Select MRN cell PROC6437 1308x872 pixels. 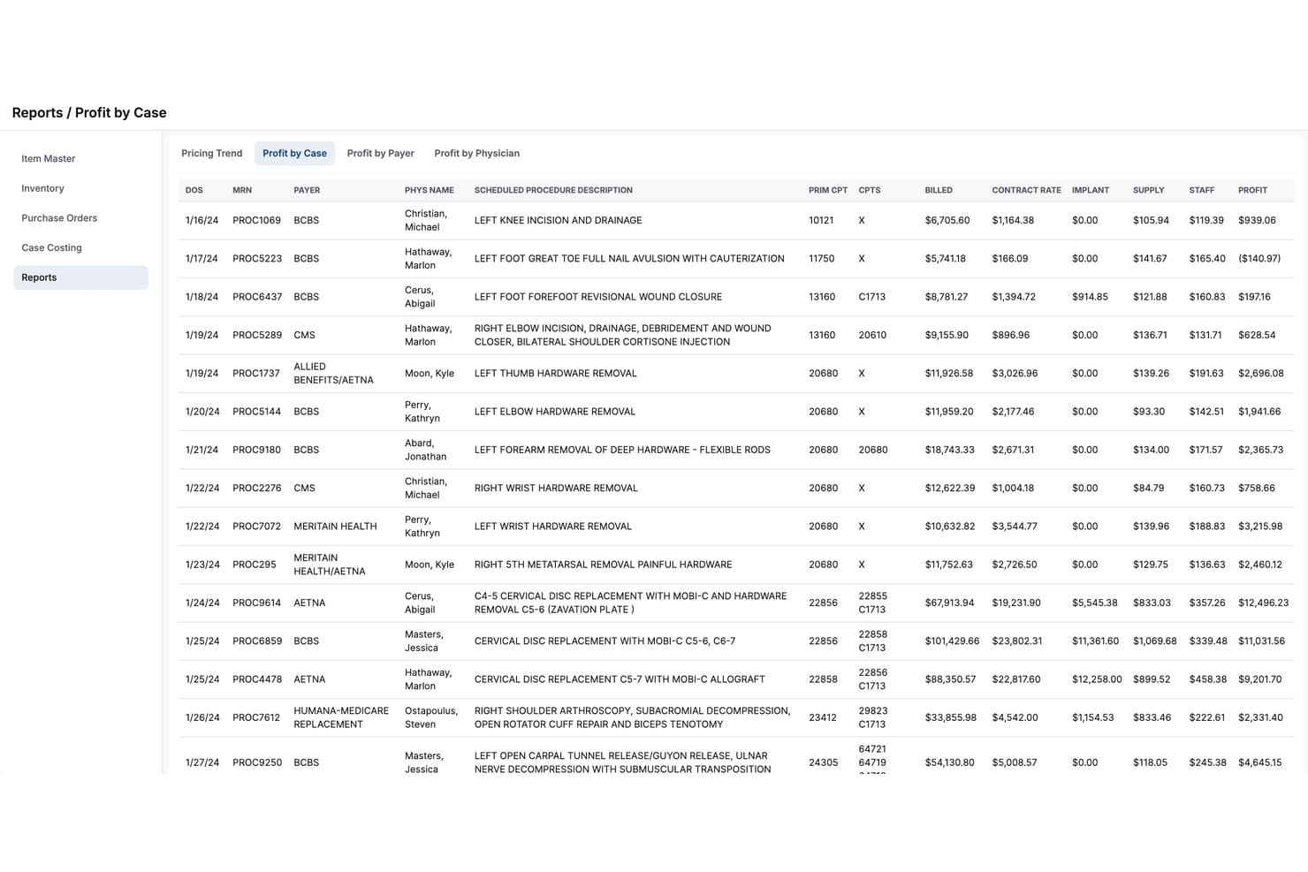(257, 297)
